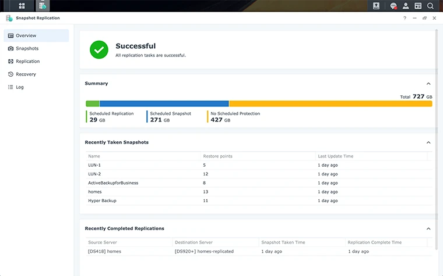Click the green Successful checkmark icon

pos(99,49)
